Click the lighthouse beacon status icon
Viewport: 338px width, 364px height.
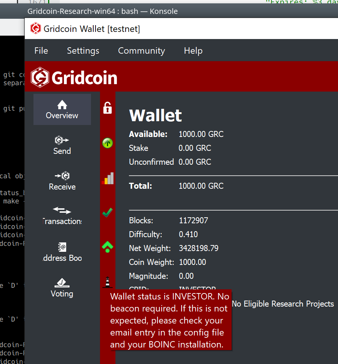108,282
